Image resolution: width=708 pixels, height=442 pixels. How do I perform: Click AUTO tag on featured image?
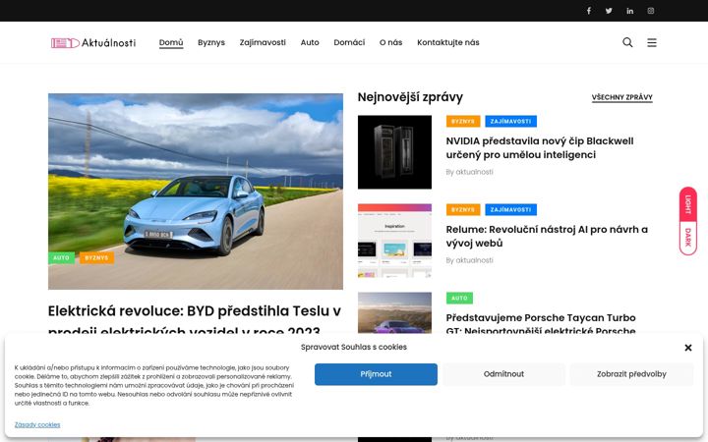coord(61,258)
